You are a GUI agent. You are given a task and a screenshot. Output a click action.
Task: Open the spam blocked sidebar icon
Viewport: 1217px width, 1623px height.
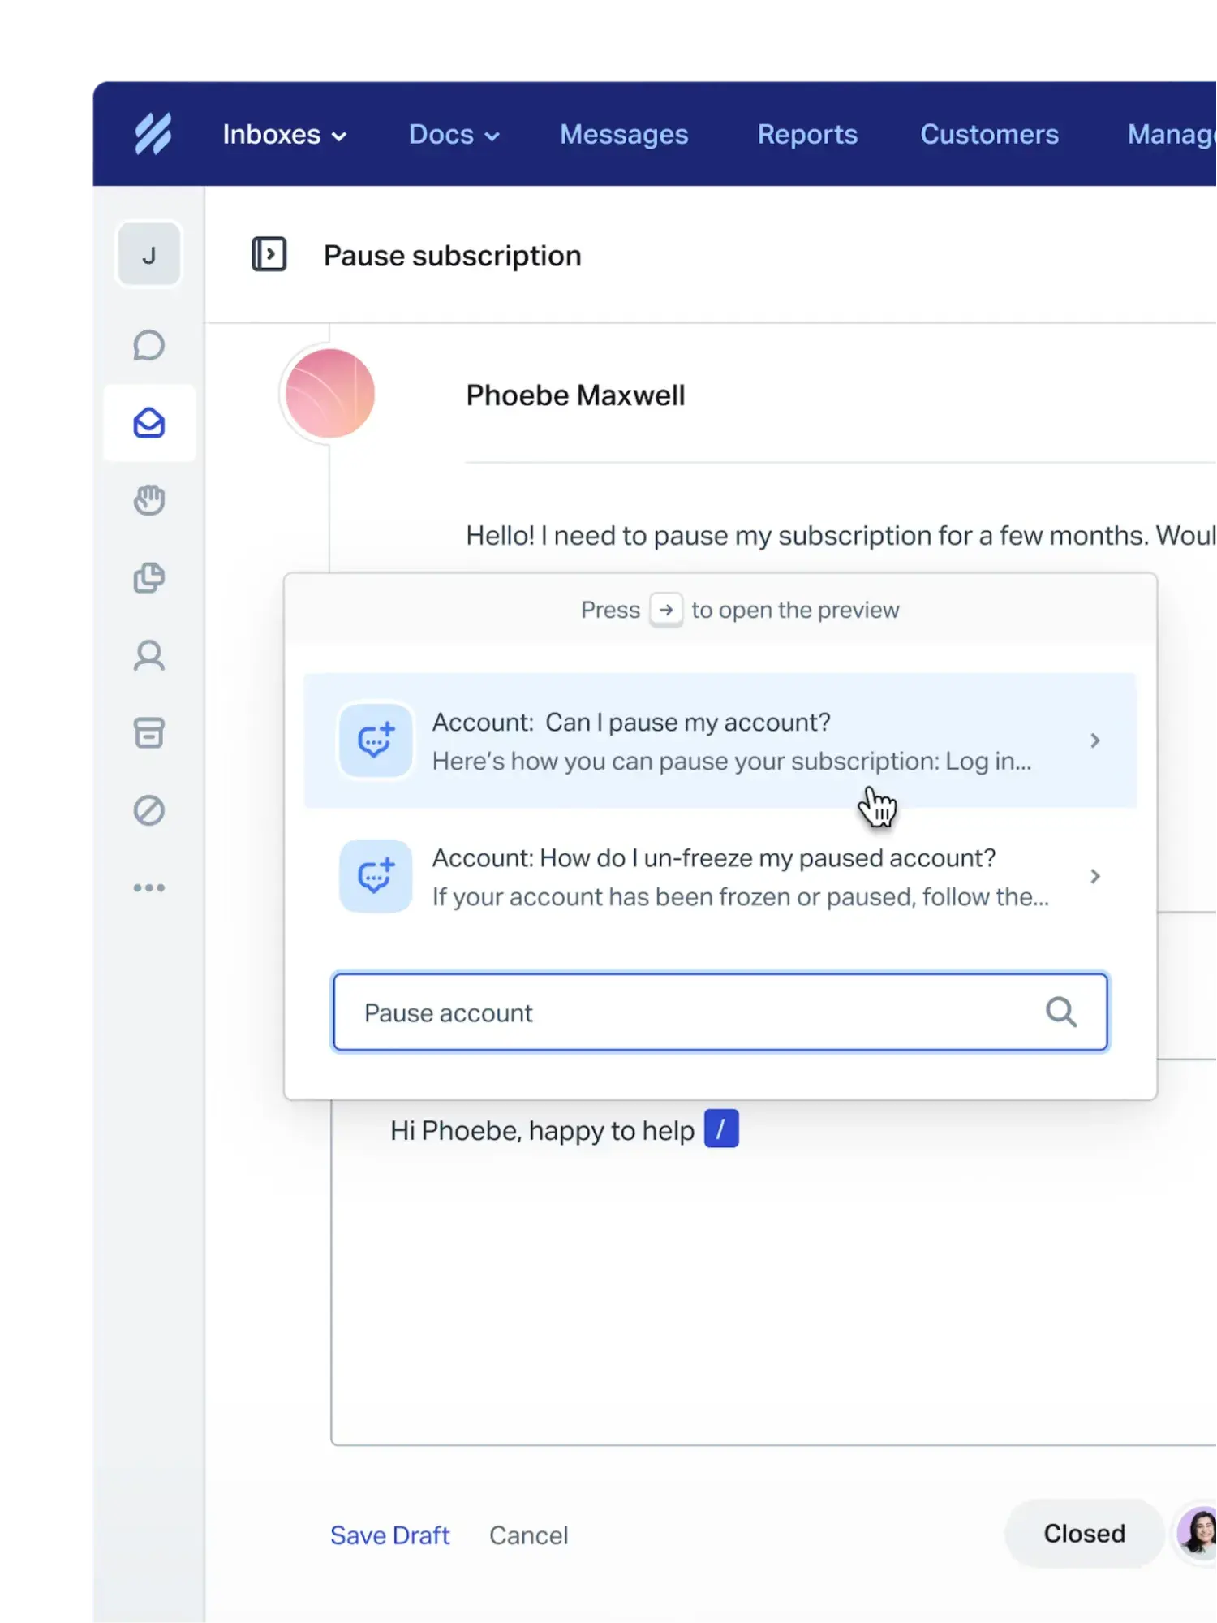click(149, 810)
